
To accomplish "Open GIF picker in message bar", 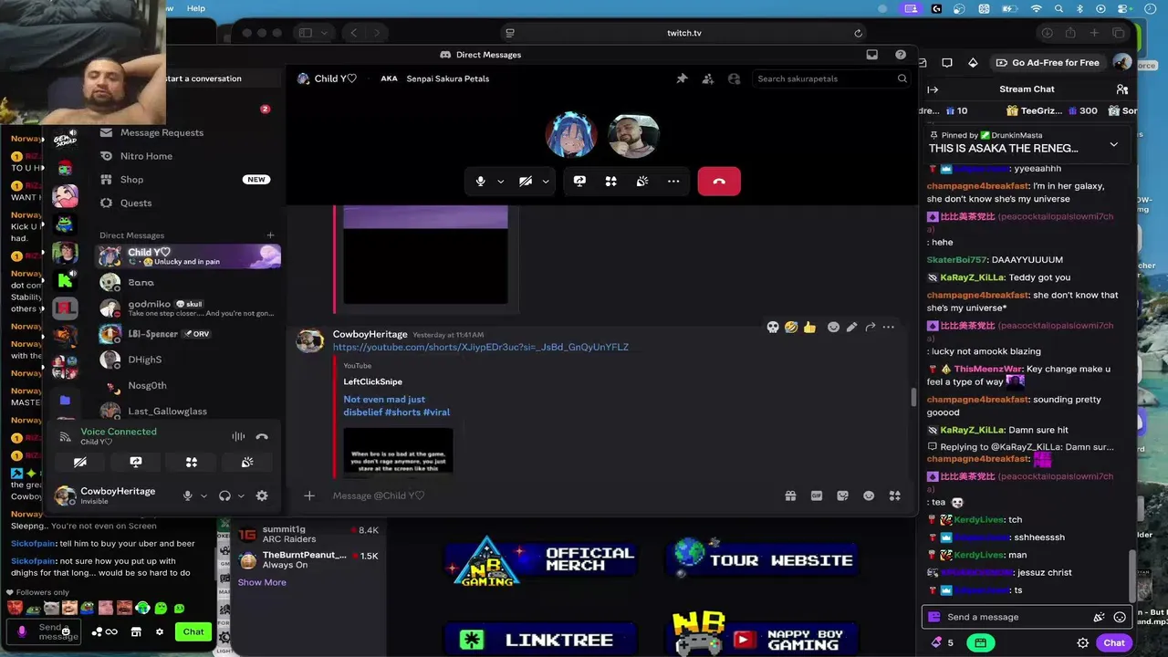I will 817,495.
